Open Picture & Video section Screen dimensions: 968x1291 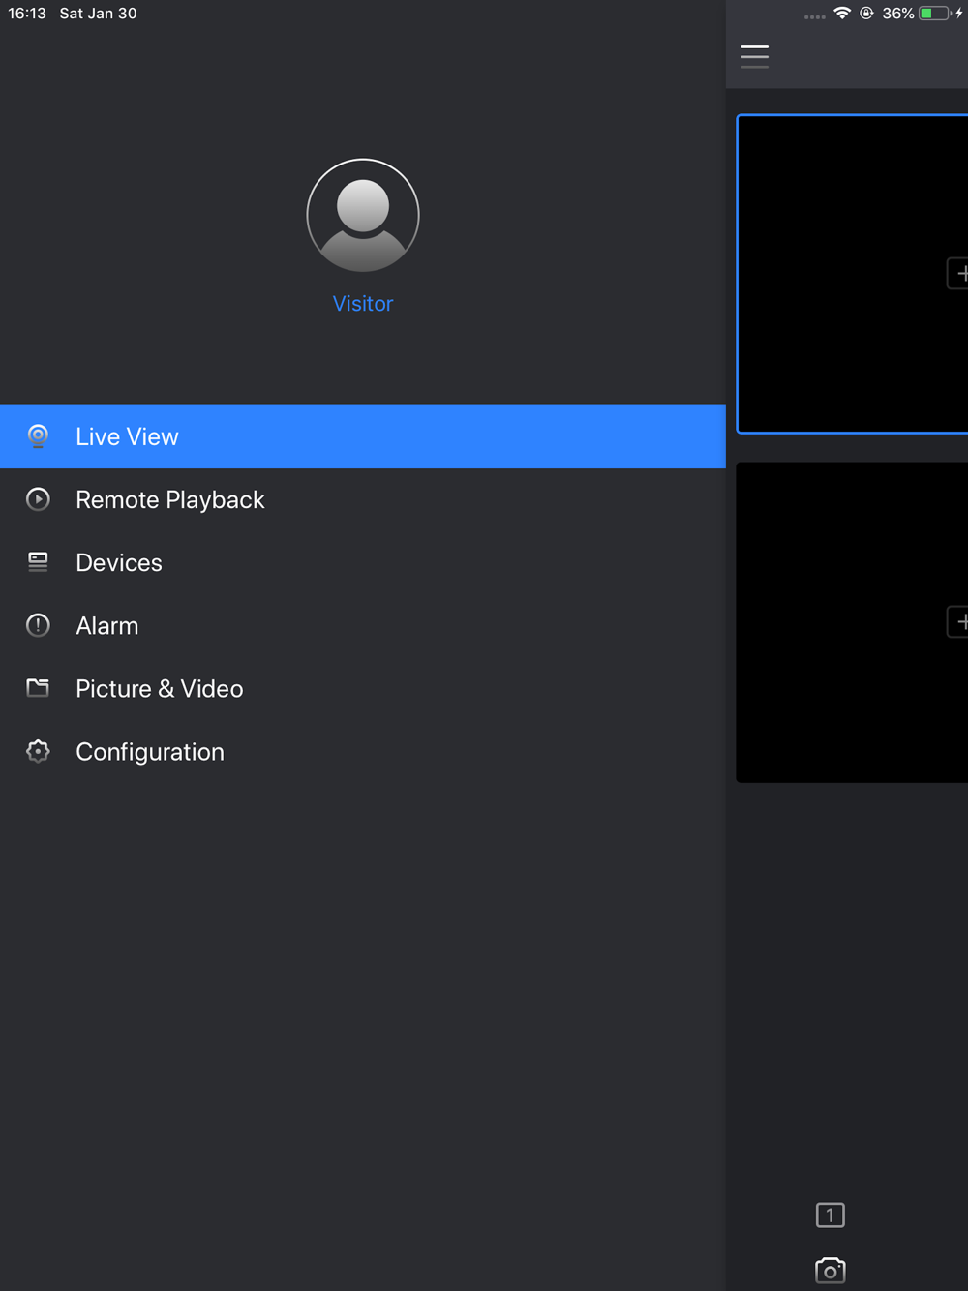click(x=363, y=688)
